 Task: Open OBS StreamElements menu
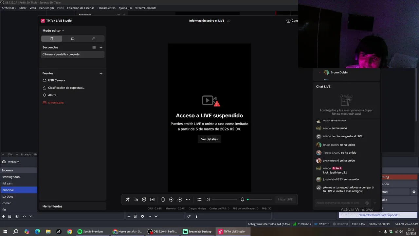(145, 8)
